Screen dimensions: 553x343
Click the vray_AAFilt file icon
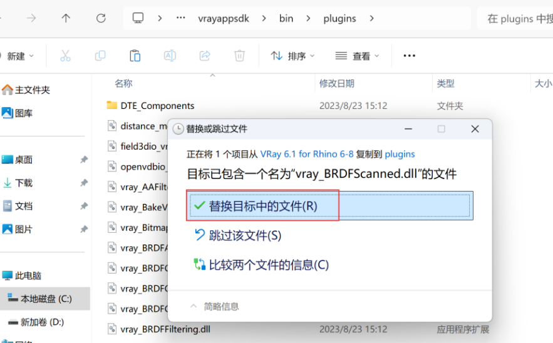(x=112, y=187)
